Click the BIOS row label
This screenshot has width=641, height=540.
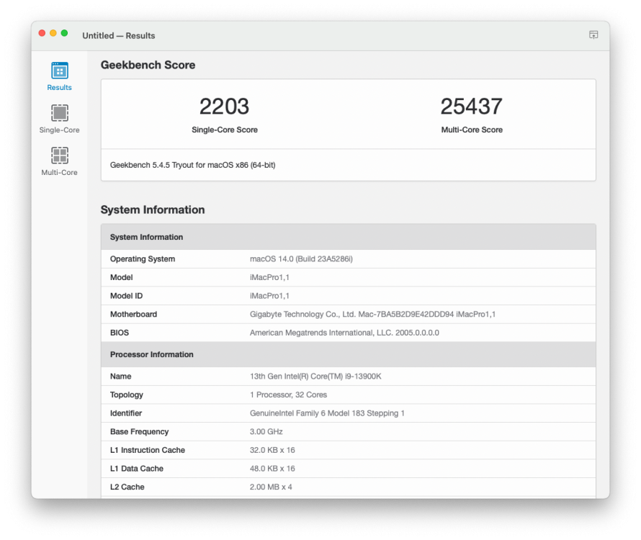tap(120, 333)
